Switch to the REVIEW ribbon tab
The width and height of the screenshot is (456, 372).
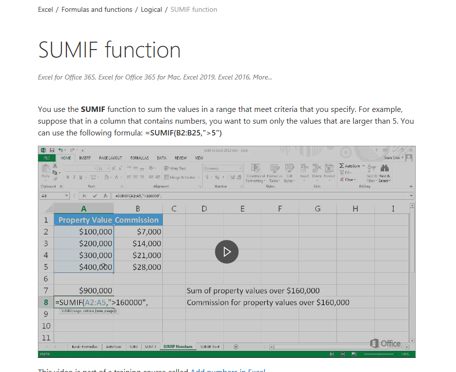click(181, 158)
